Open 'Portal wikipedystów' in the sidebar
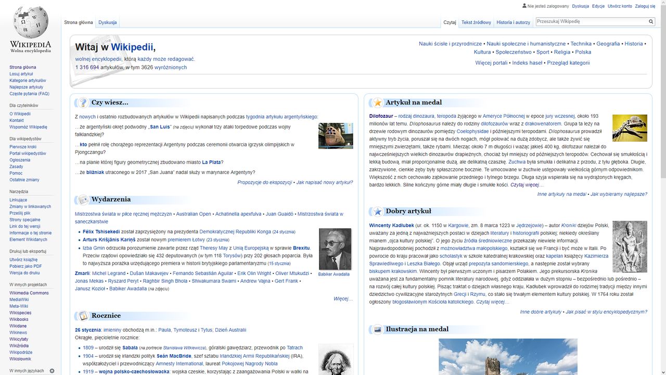Viewport: 666px width, 375px height. 28,154
